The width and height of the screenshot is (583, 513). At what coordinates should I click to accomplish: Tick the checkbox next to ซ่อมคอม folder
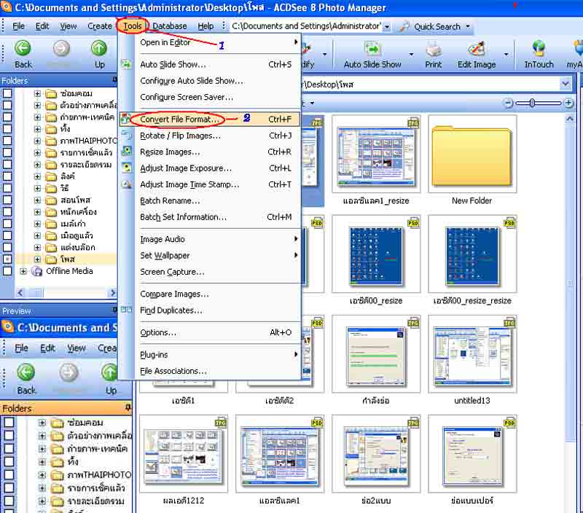[7, 93]
